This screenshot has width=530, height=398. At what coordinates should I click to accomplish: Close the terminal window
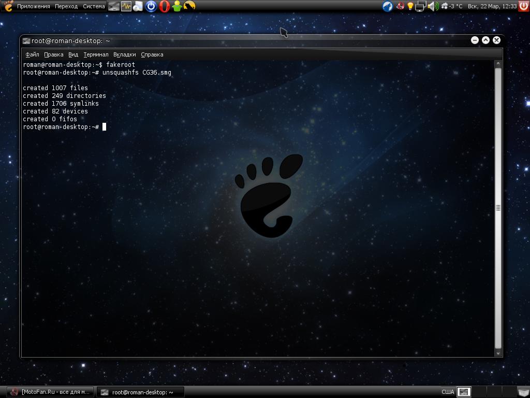[496, 40]
